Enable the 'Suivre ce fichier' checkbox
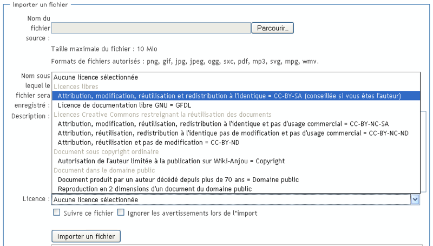Screen dimensions: 433x246 pyautogui.click(x=56, y=213)
